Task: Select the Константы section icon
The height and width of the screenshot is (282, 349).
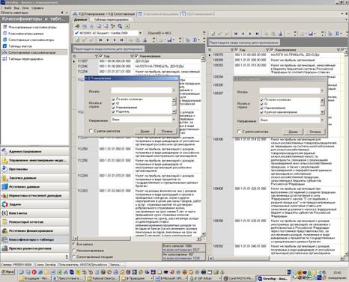Action: coord(4,213)
